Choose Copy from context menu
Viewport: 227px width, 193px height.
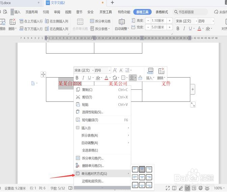coord(102,90)
